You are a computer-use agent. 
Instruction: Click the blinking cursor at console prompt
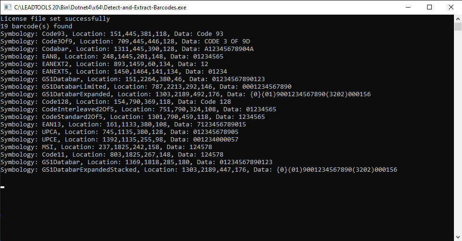tap(2, 187)
